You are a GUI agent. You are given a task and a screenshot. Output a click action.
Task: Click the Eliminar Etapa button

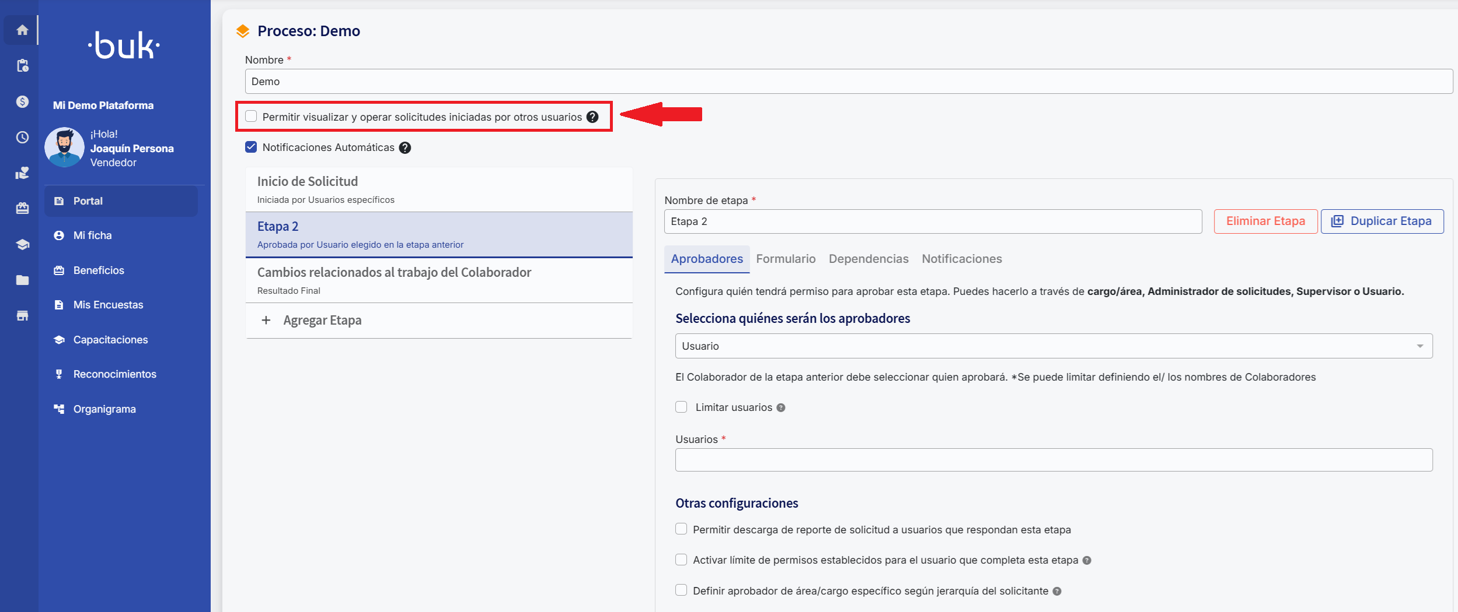(1265, 221)
